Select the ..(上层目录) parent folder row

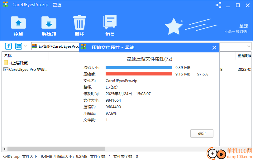[16, 63]
